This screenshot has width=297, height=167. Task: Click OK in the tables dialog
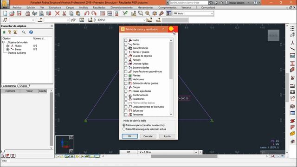[130, 136]
